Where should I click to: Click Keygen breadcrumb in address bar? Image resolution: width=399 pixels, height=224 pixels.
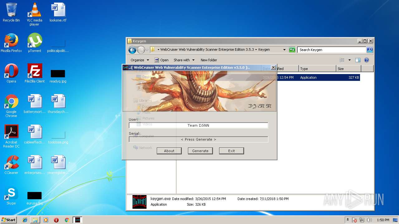tap(264, 50)
